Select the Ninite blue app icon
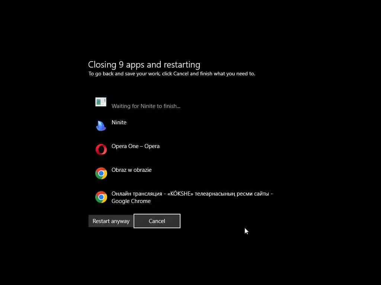The image size is (381, 285). pyautogui.click(x=101, y=125)
